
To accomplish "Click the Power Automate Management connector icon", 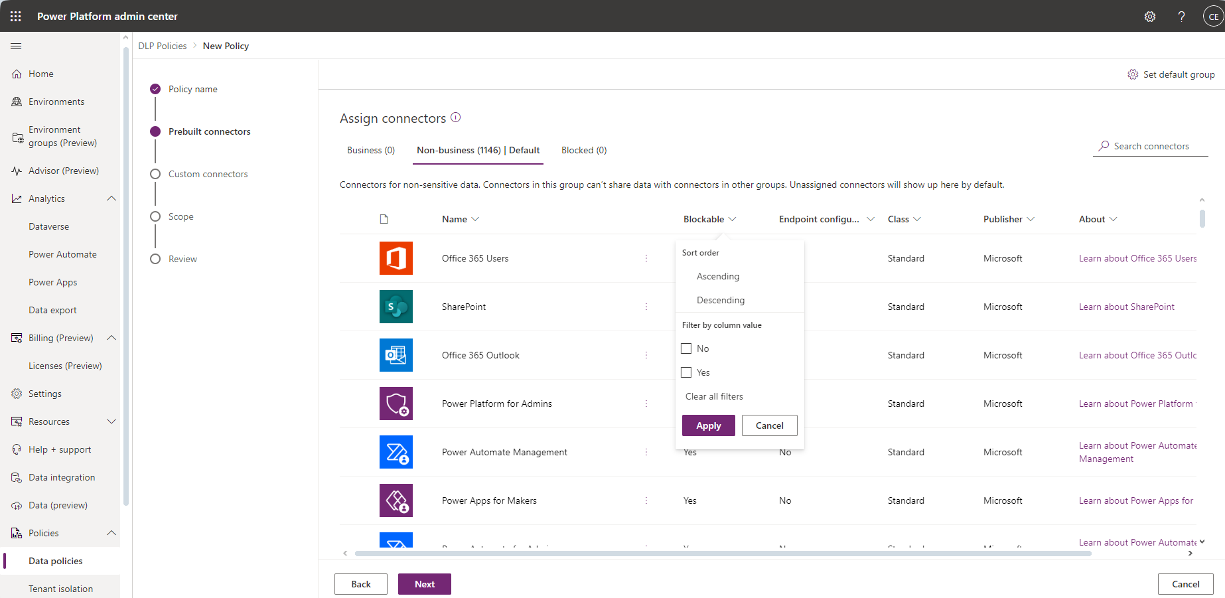I will (396, 452).
